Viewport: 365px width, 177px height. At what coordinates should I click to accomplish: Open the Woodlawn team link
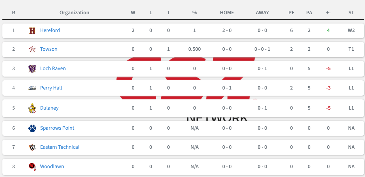click(52, 166)
